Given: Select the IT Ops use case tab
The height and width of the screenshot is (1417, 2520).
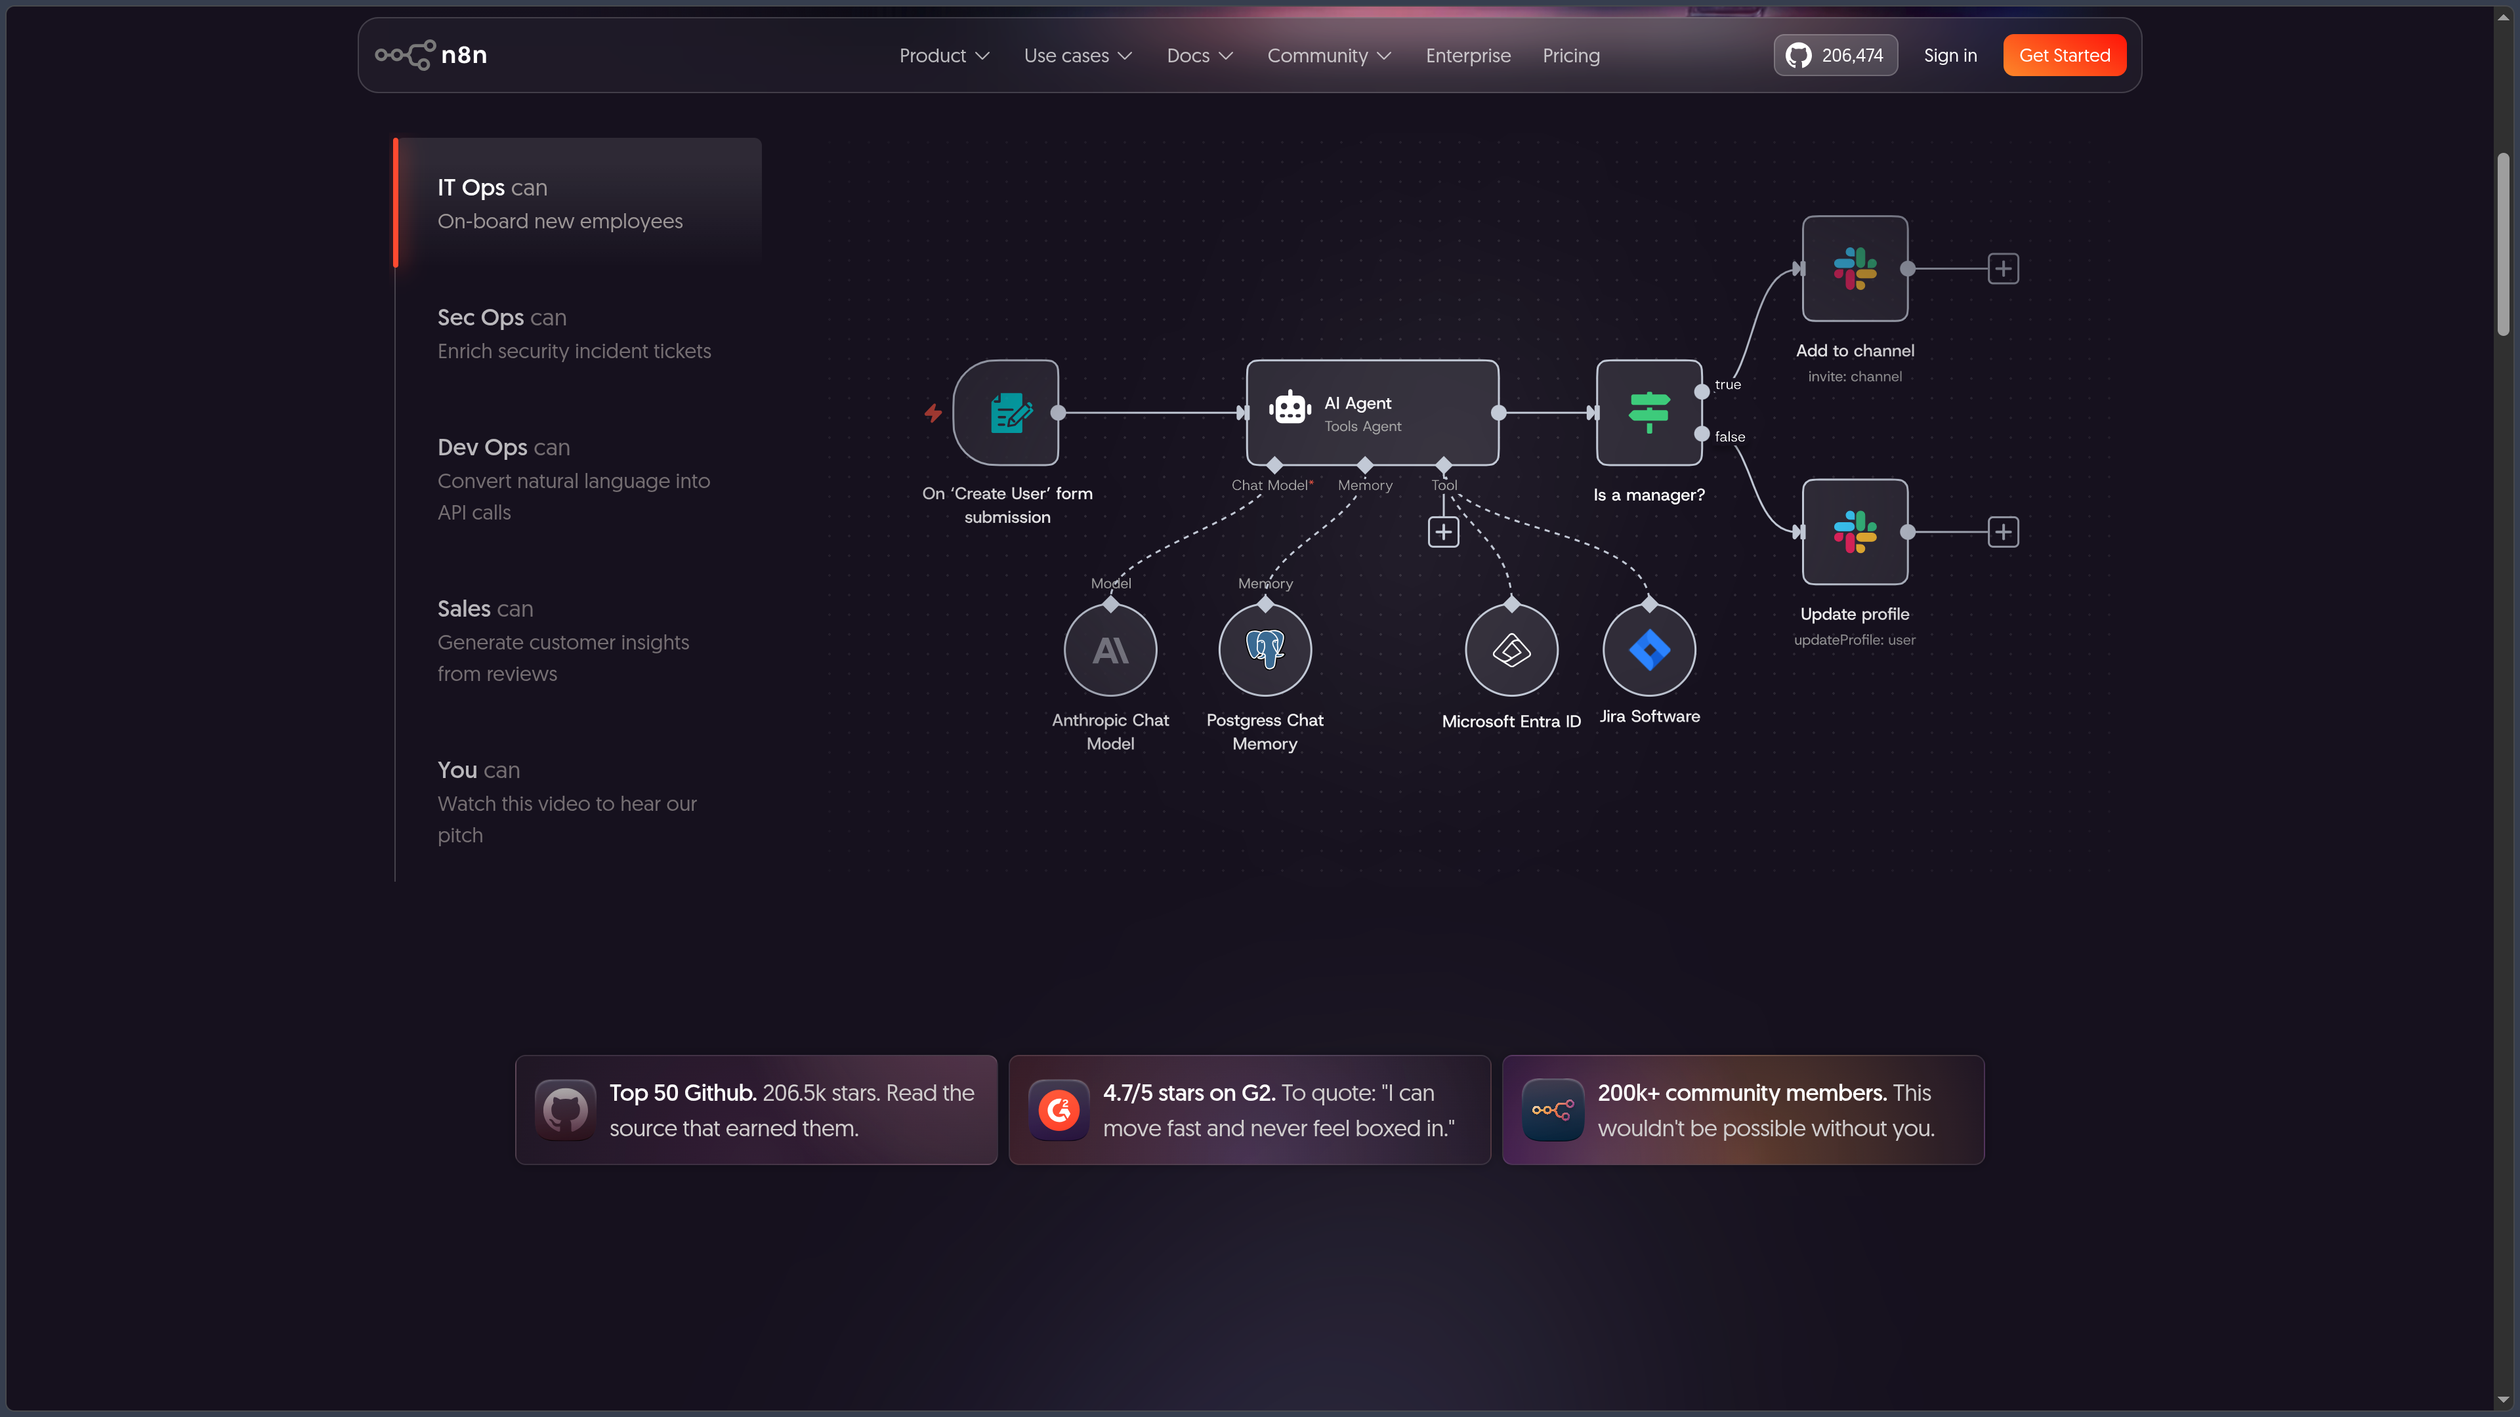Looking at the screenshot, I should click(x=577, y=203).
